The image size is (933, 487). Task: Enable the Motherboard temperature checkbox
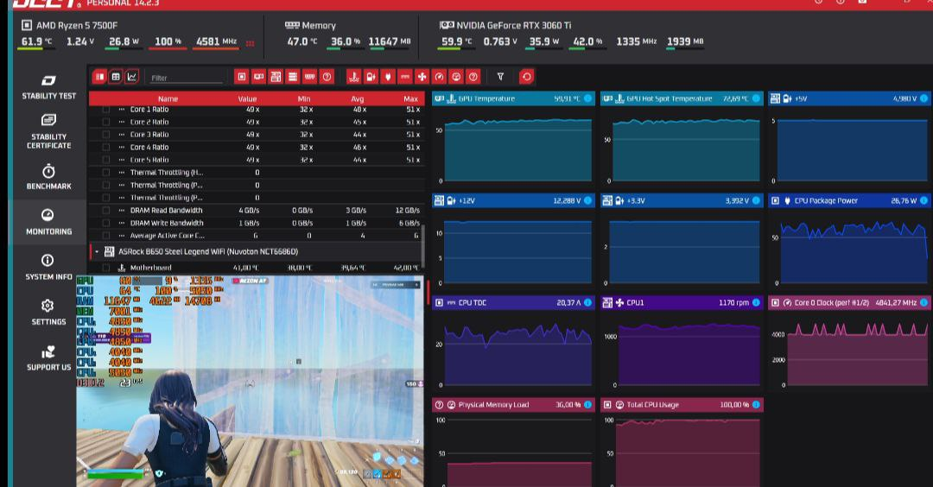106,268
